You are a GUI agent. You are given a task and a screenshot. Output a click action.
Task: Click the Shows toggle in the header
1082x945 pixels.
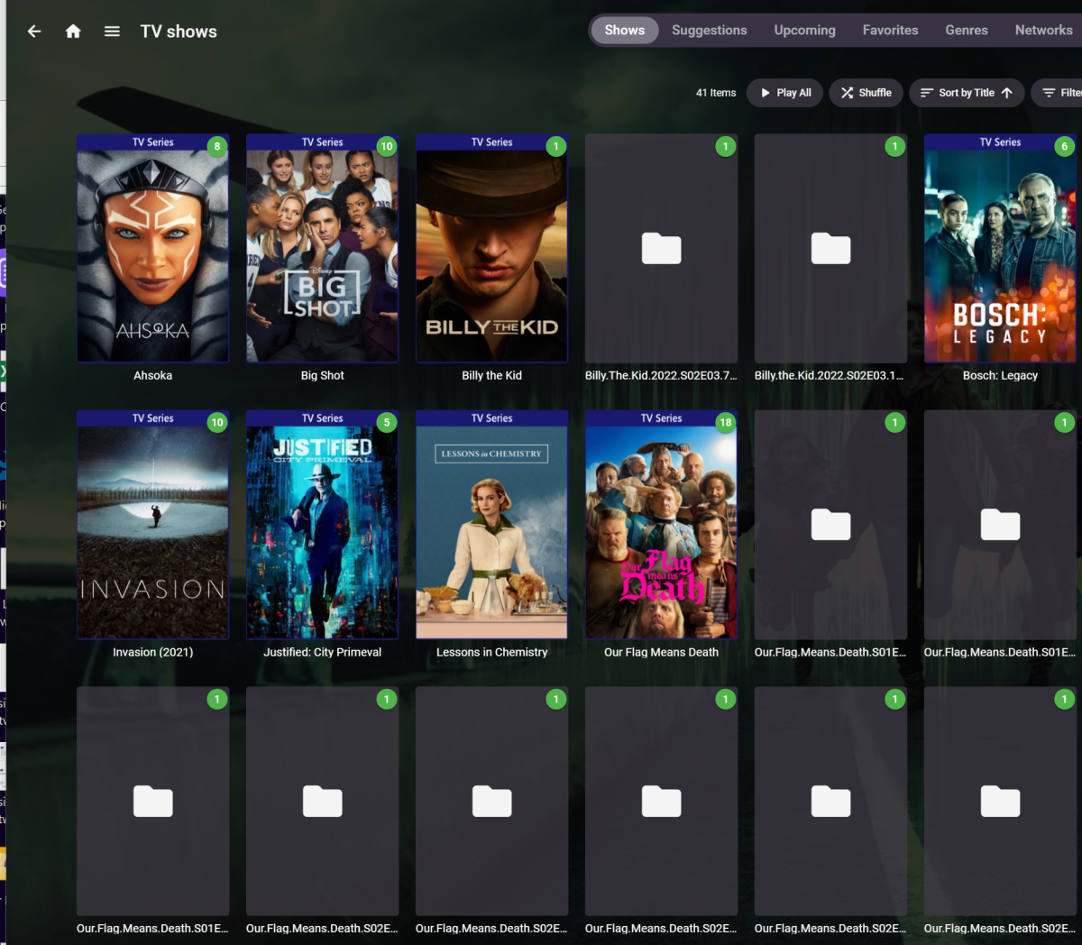(624, 30)
